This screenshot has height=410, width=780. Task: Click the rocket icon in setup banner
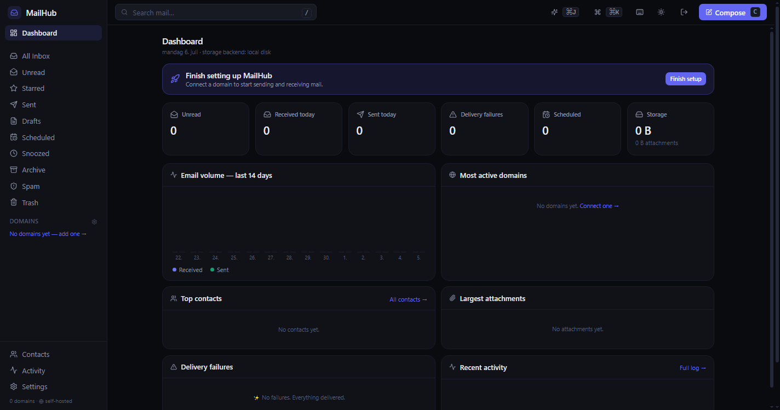pyautogui.click(x=175, y=79)
